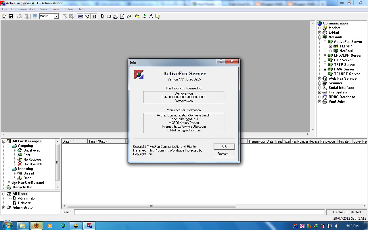Click the help question mark toolbar icon
The width and height of the screenshot is (368, 230).
(x=158, y=16)
